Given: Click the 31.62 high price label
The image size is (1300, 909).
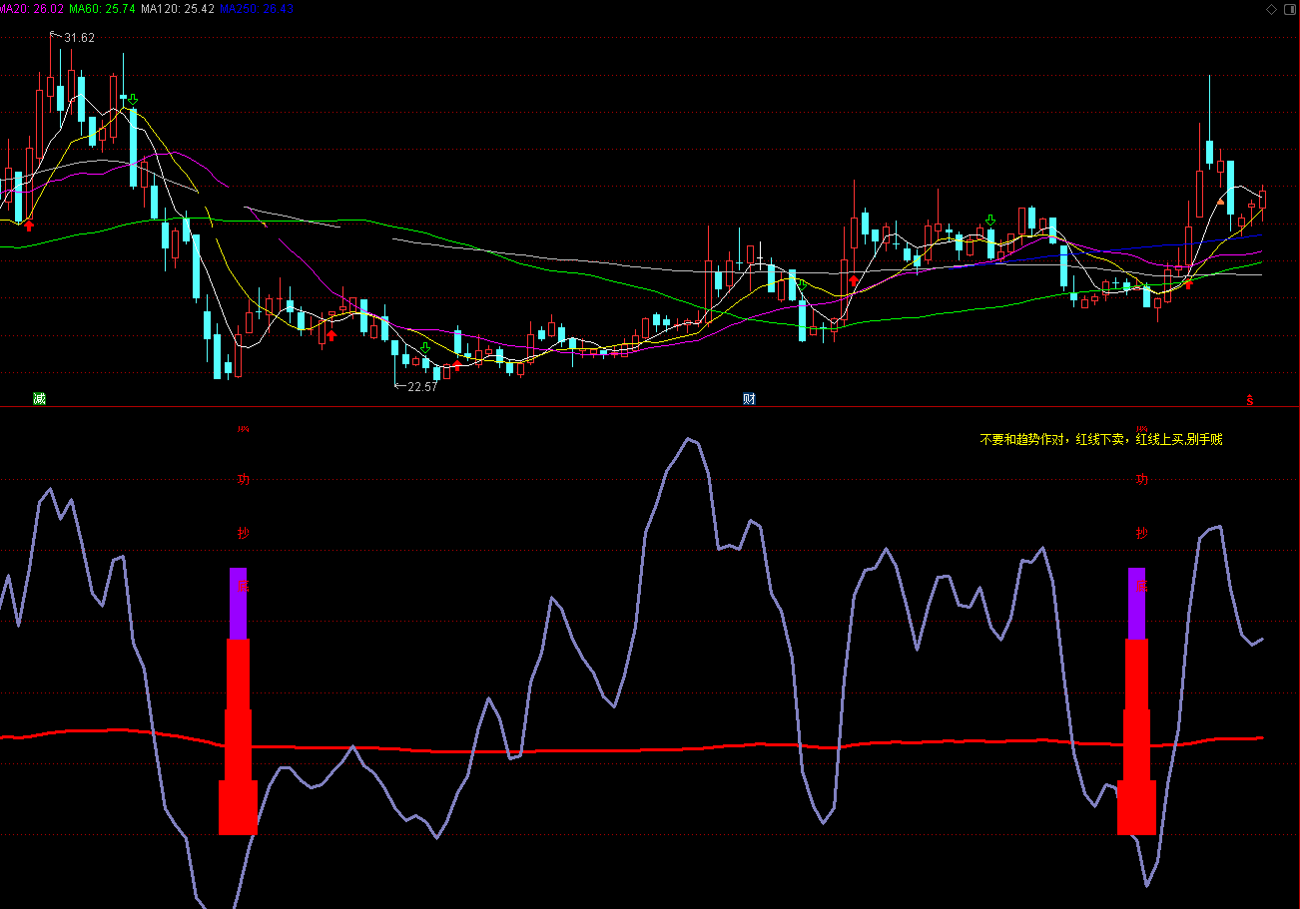Looking at the screenshot, I should [79, 38].
